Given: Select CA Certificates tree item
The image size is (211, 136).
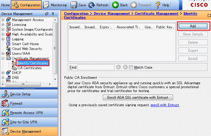Looking at the screenshot, I should point(30,68).
